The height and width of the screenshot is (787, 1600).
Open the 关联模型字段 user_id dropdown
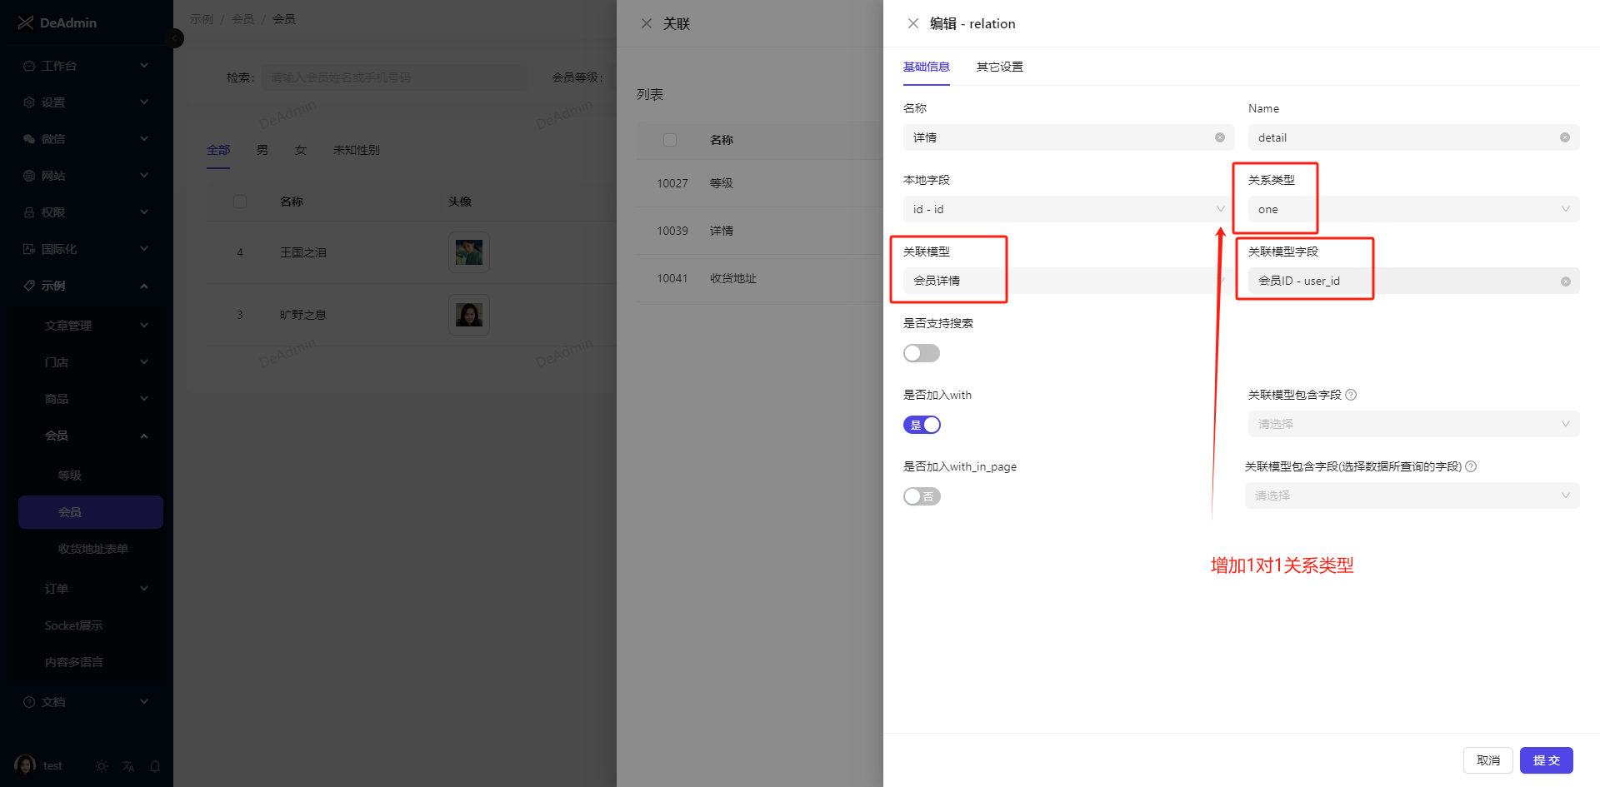point(1413,281)
